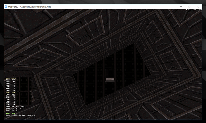Click the Selected texture preview tile

(x=23, y=98)
